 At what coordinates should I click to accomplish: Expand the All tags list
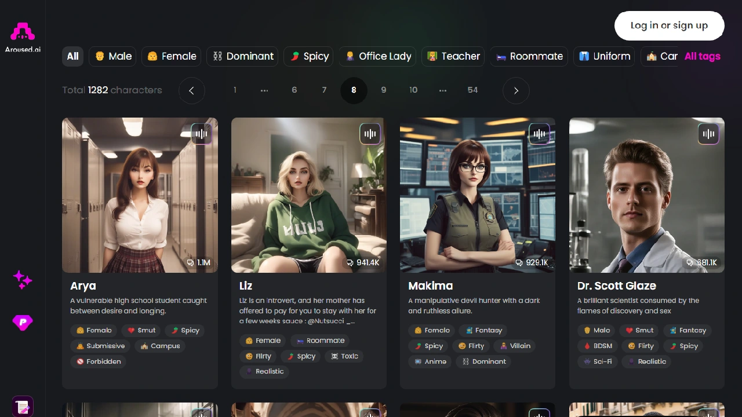pos(702,56)
